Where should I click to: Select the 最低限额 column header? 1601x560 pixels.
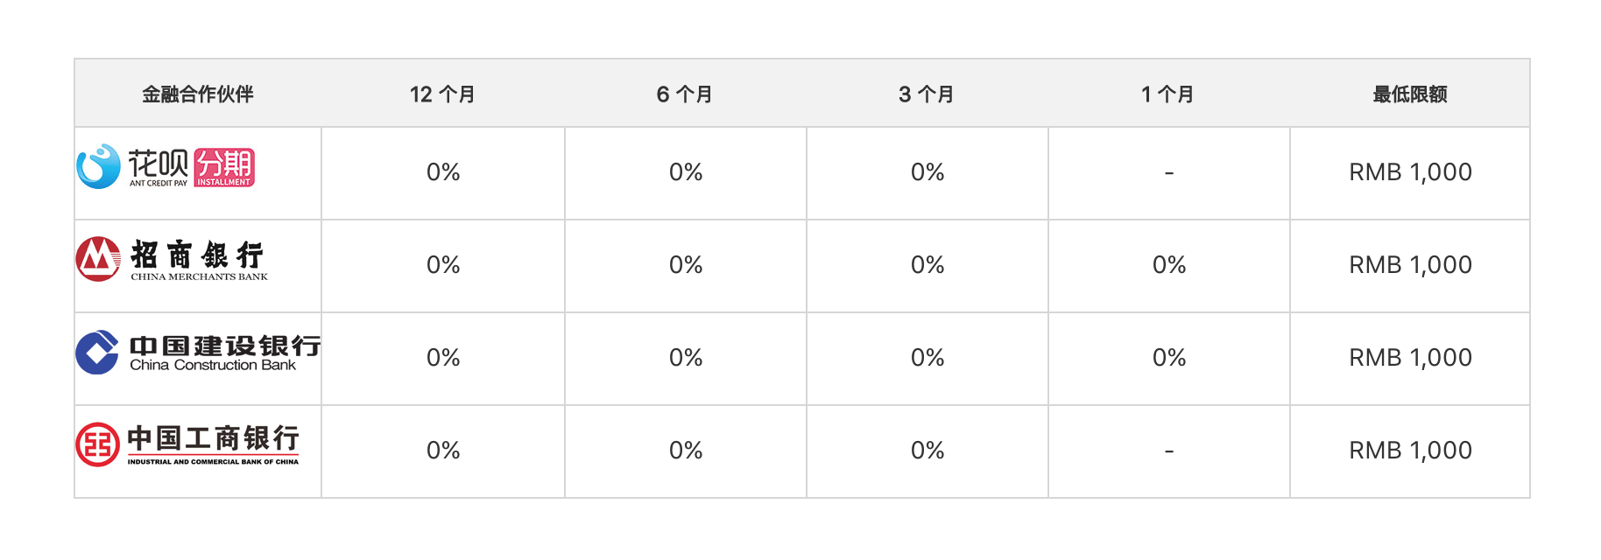pyautogui.click(x=1410, y=94)
